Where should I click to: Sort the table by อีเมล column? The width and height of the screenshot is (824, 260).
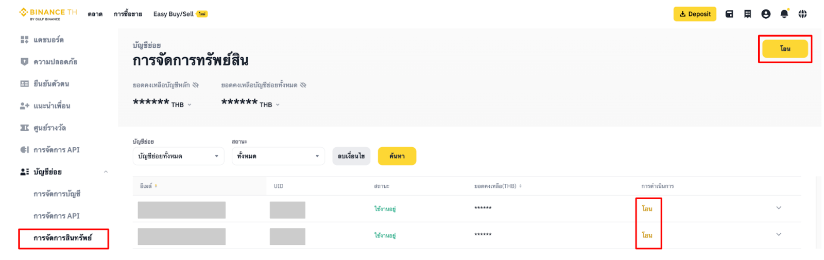(x=156, y=186)
